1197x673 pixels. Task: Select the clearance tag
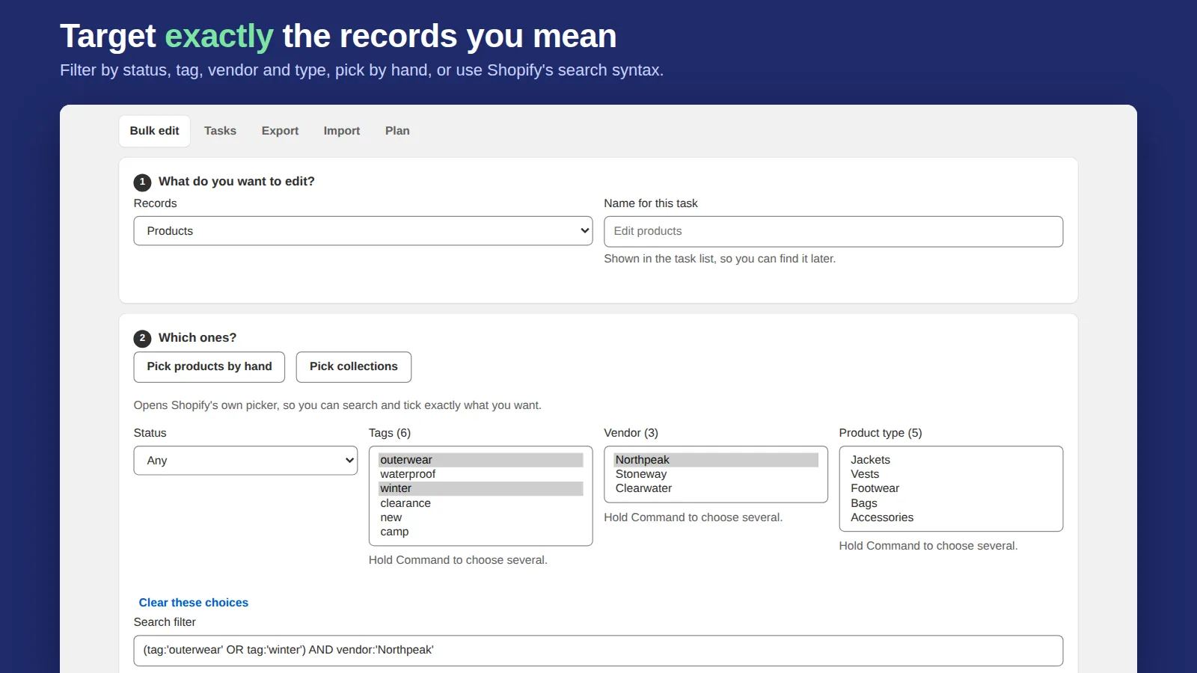(x=481, y=503)
